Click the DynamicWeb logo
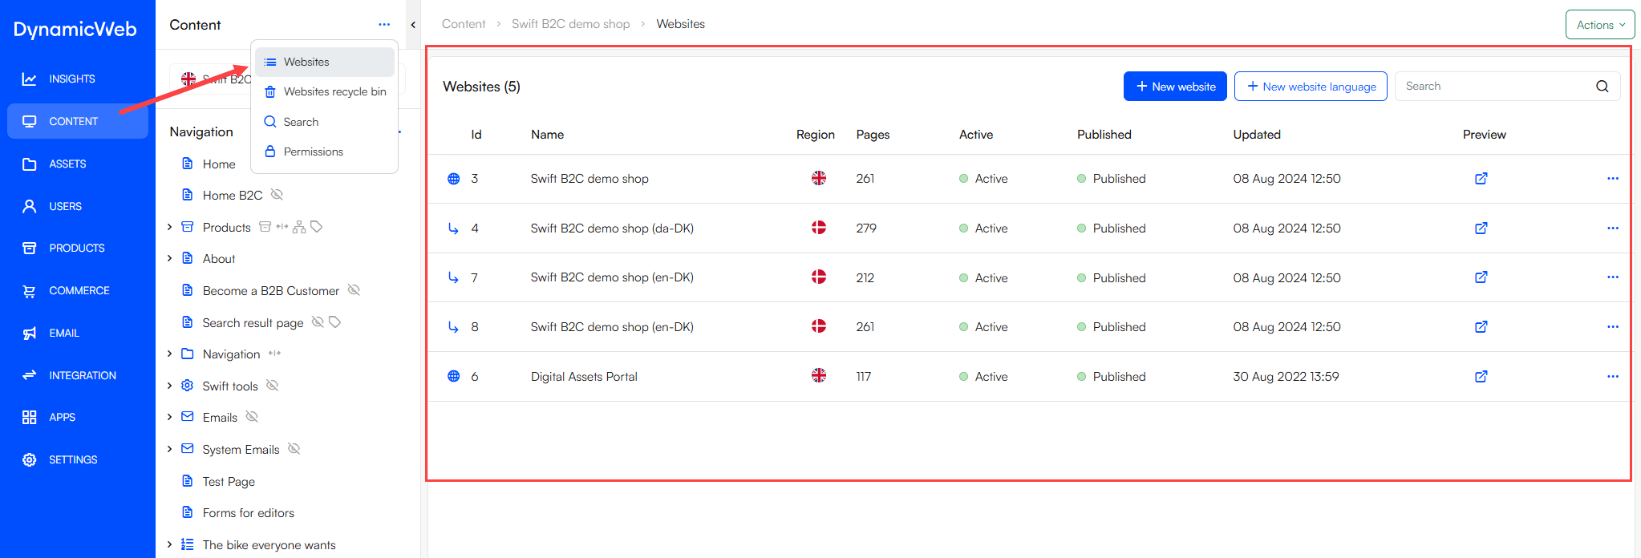The width and height of the screenshot is (1641, 558). [75, 29]
